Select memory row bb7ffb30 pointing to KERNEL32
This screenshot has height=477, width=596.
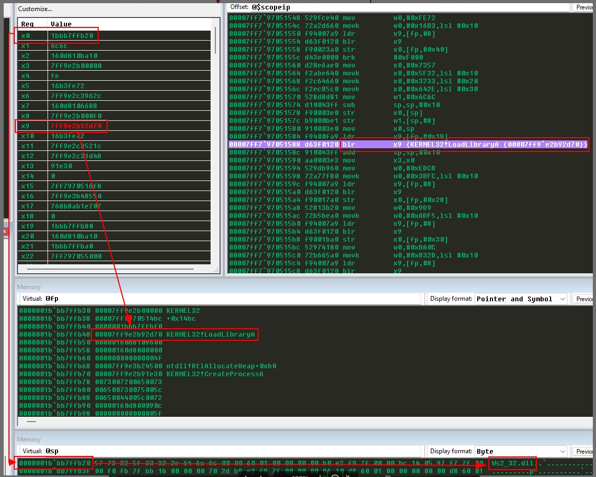pos(109,311)
